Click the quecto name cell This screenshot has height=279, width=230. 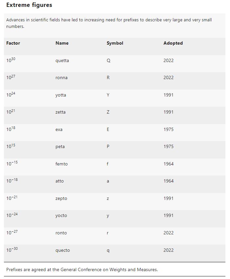pos(63,250)
